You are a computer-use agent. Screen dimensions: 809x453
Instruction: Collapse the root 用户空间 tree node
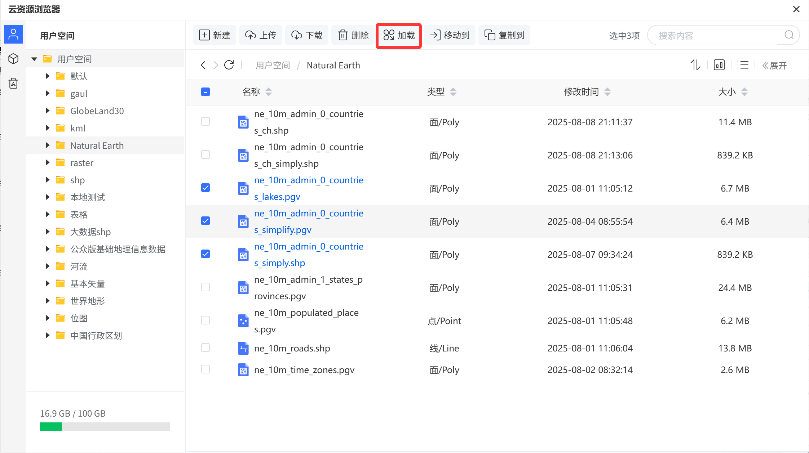coord(34,59)
